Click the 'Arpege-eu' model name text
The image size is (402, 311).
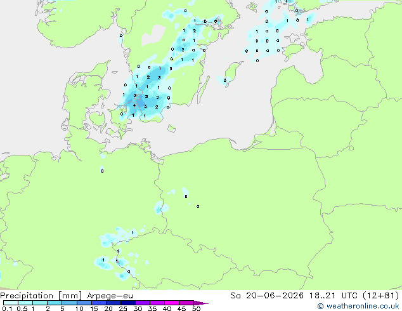110,296
